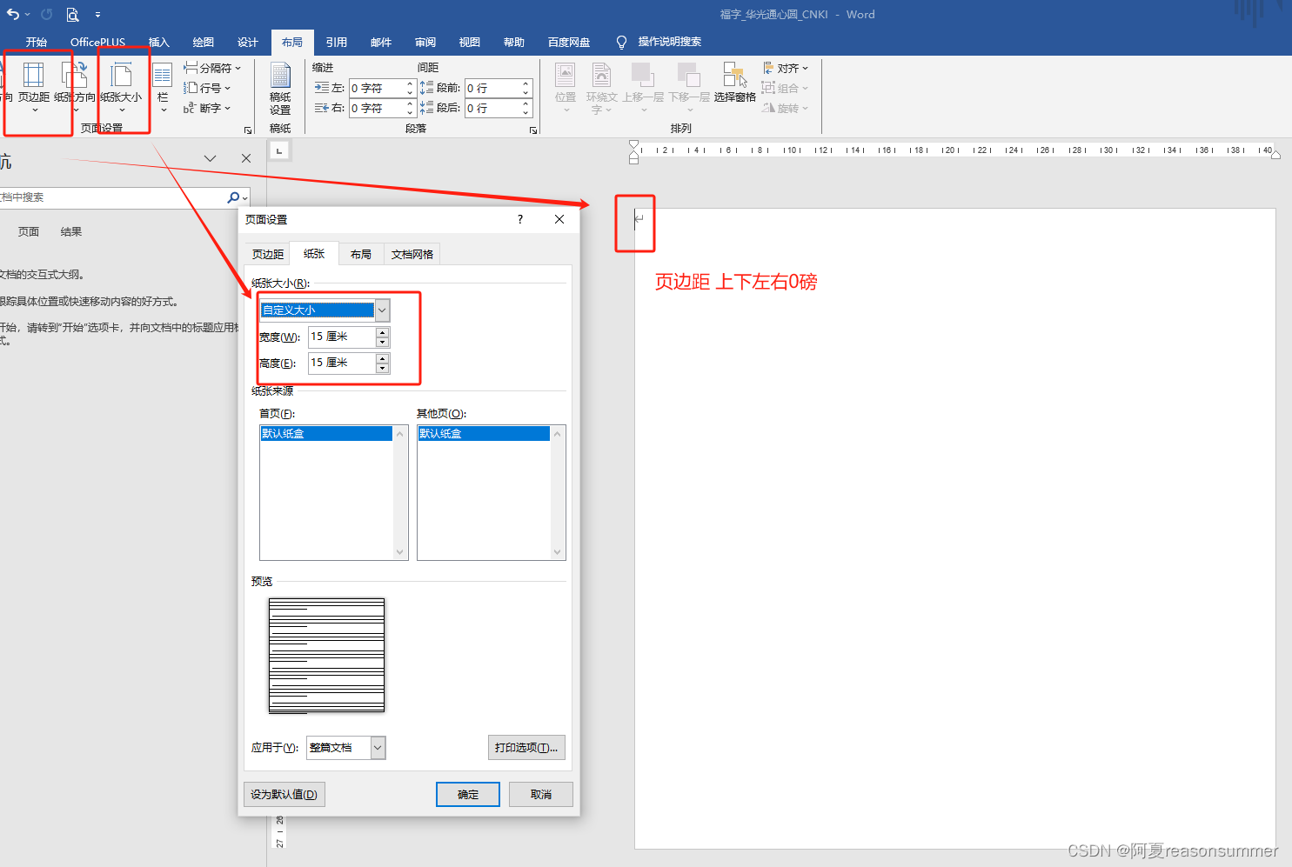Click the tab stop selector above vertical ruler
This screenshot has height=867, width=1292.
[x=279, y=151]
